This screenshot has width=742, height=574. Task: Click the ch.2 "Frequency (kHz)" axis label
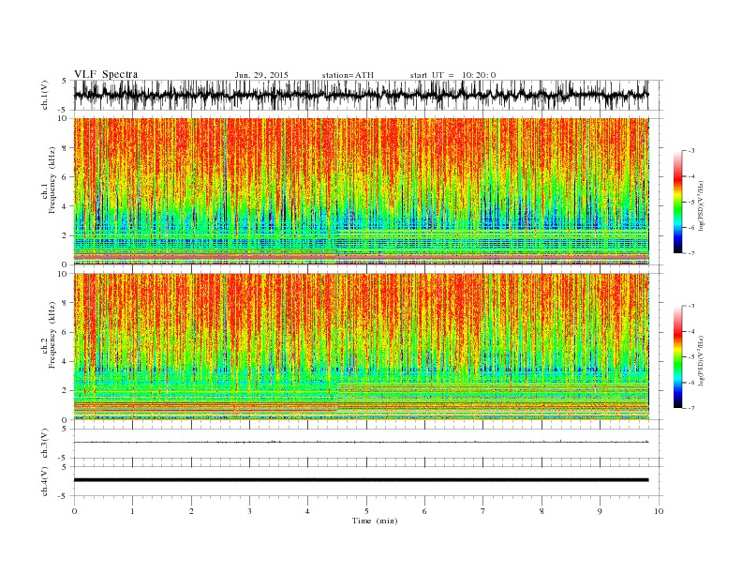[52, 335]
